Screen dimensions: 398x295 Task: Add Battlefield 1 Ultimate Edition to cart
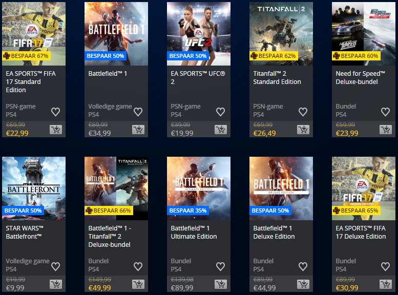(x=221, y=284)
